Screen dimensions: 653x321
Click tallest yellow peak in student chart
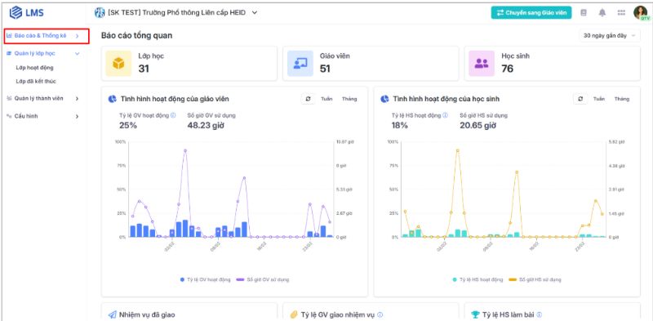point(458,150)
